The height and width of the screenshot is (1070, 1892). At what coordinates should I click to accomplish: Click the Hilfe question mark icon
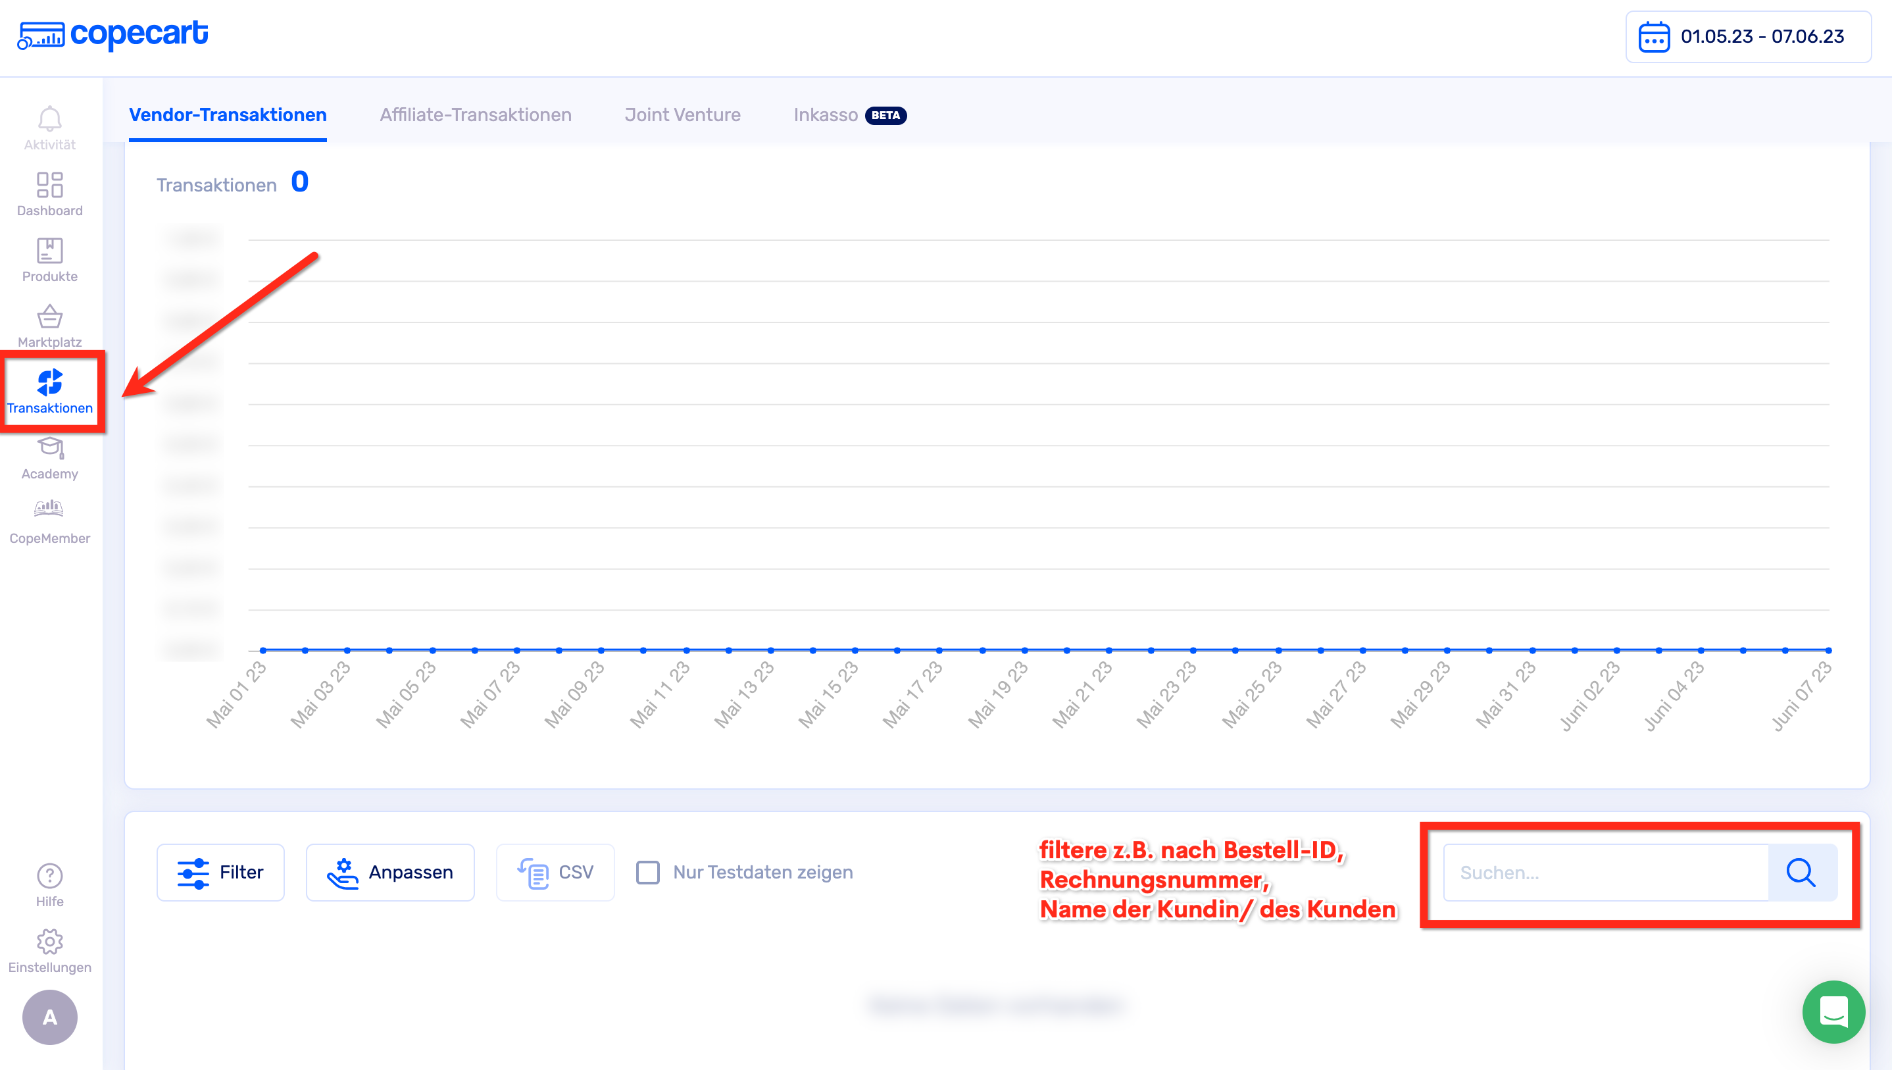[x=49, y=876]
